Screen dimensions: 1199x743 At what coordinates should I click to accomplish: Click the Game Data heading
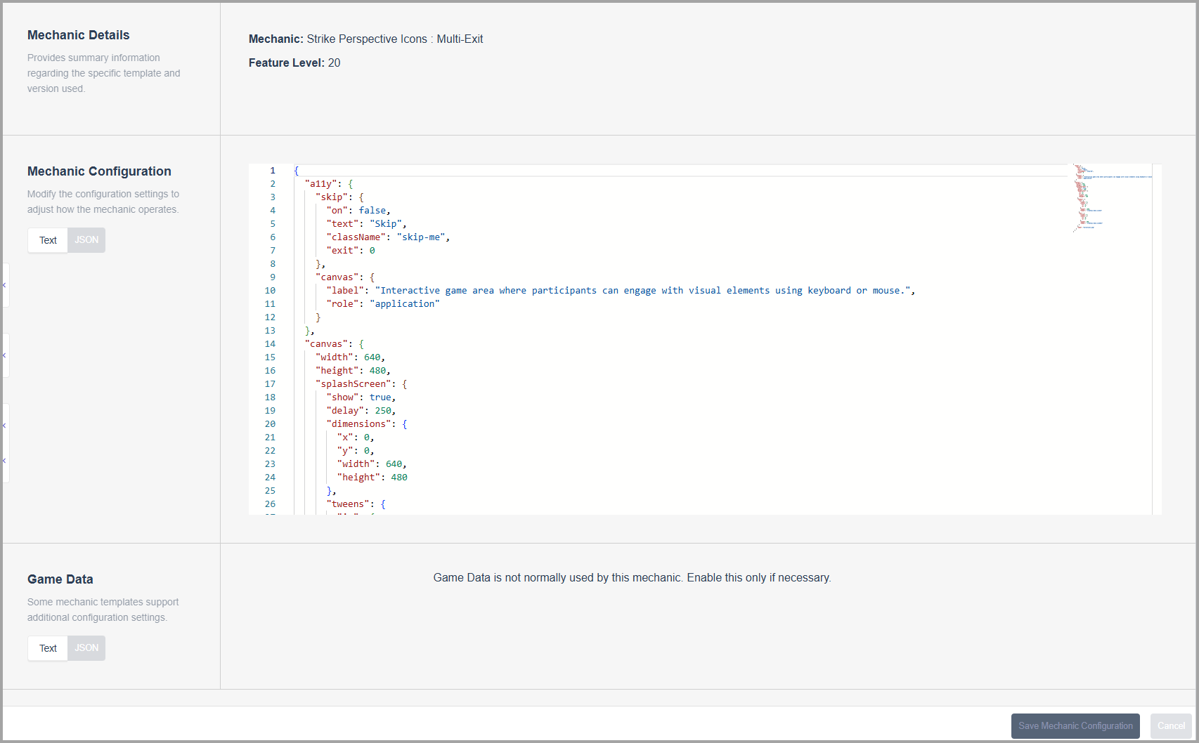pyautogui.click(x=60, y=579)
